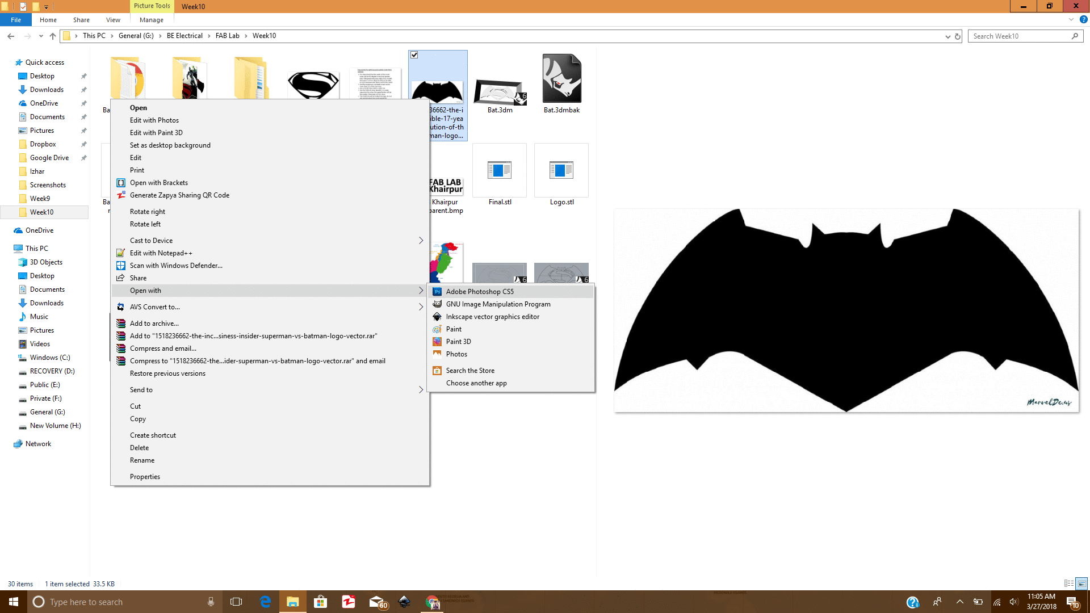This screenshot has width=1090, height=613.
Task: Open address bar history dropdown
Action: click(x=948, y=36)
